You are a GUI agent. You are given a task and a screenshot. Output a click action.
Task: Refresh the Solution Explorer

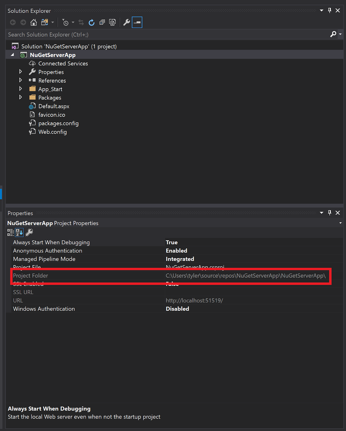point(92,22)
